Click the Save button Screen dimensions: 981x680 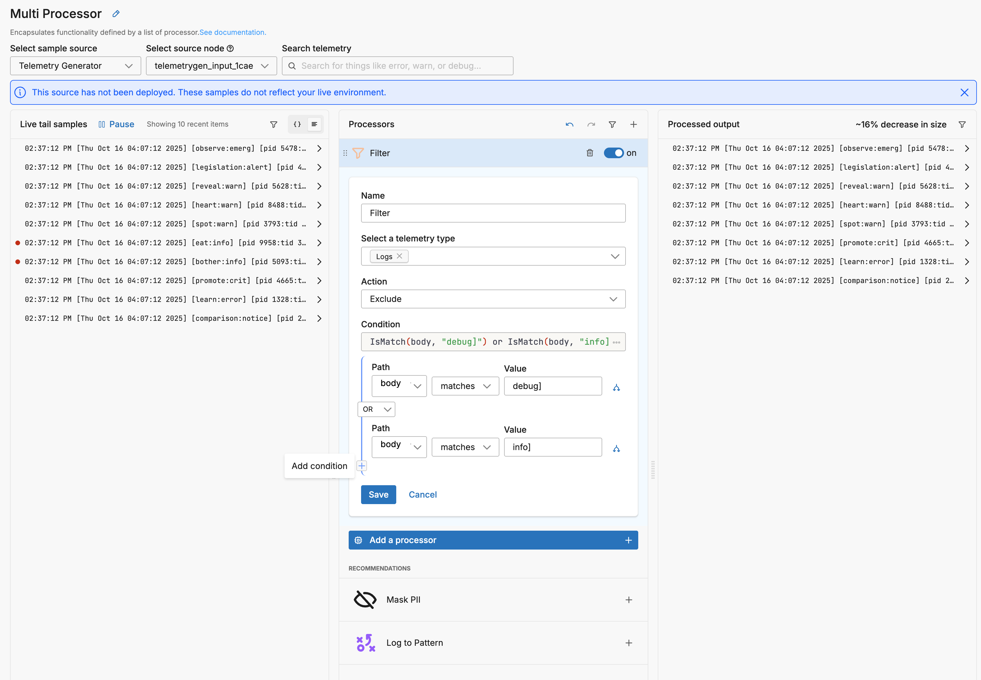378,495
